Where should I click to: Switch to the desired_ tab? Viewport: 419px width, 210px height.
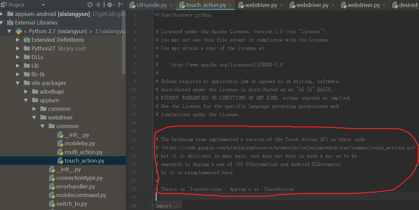pos(404,5)
